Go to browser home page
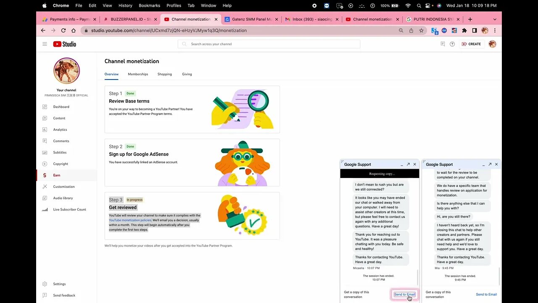Image resolution: width=538 pixels, height=303 pixels. (x=74, y=30)
